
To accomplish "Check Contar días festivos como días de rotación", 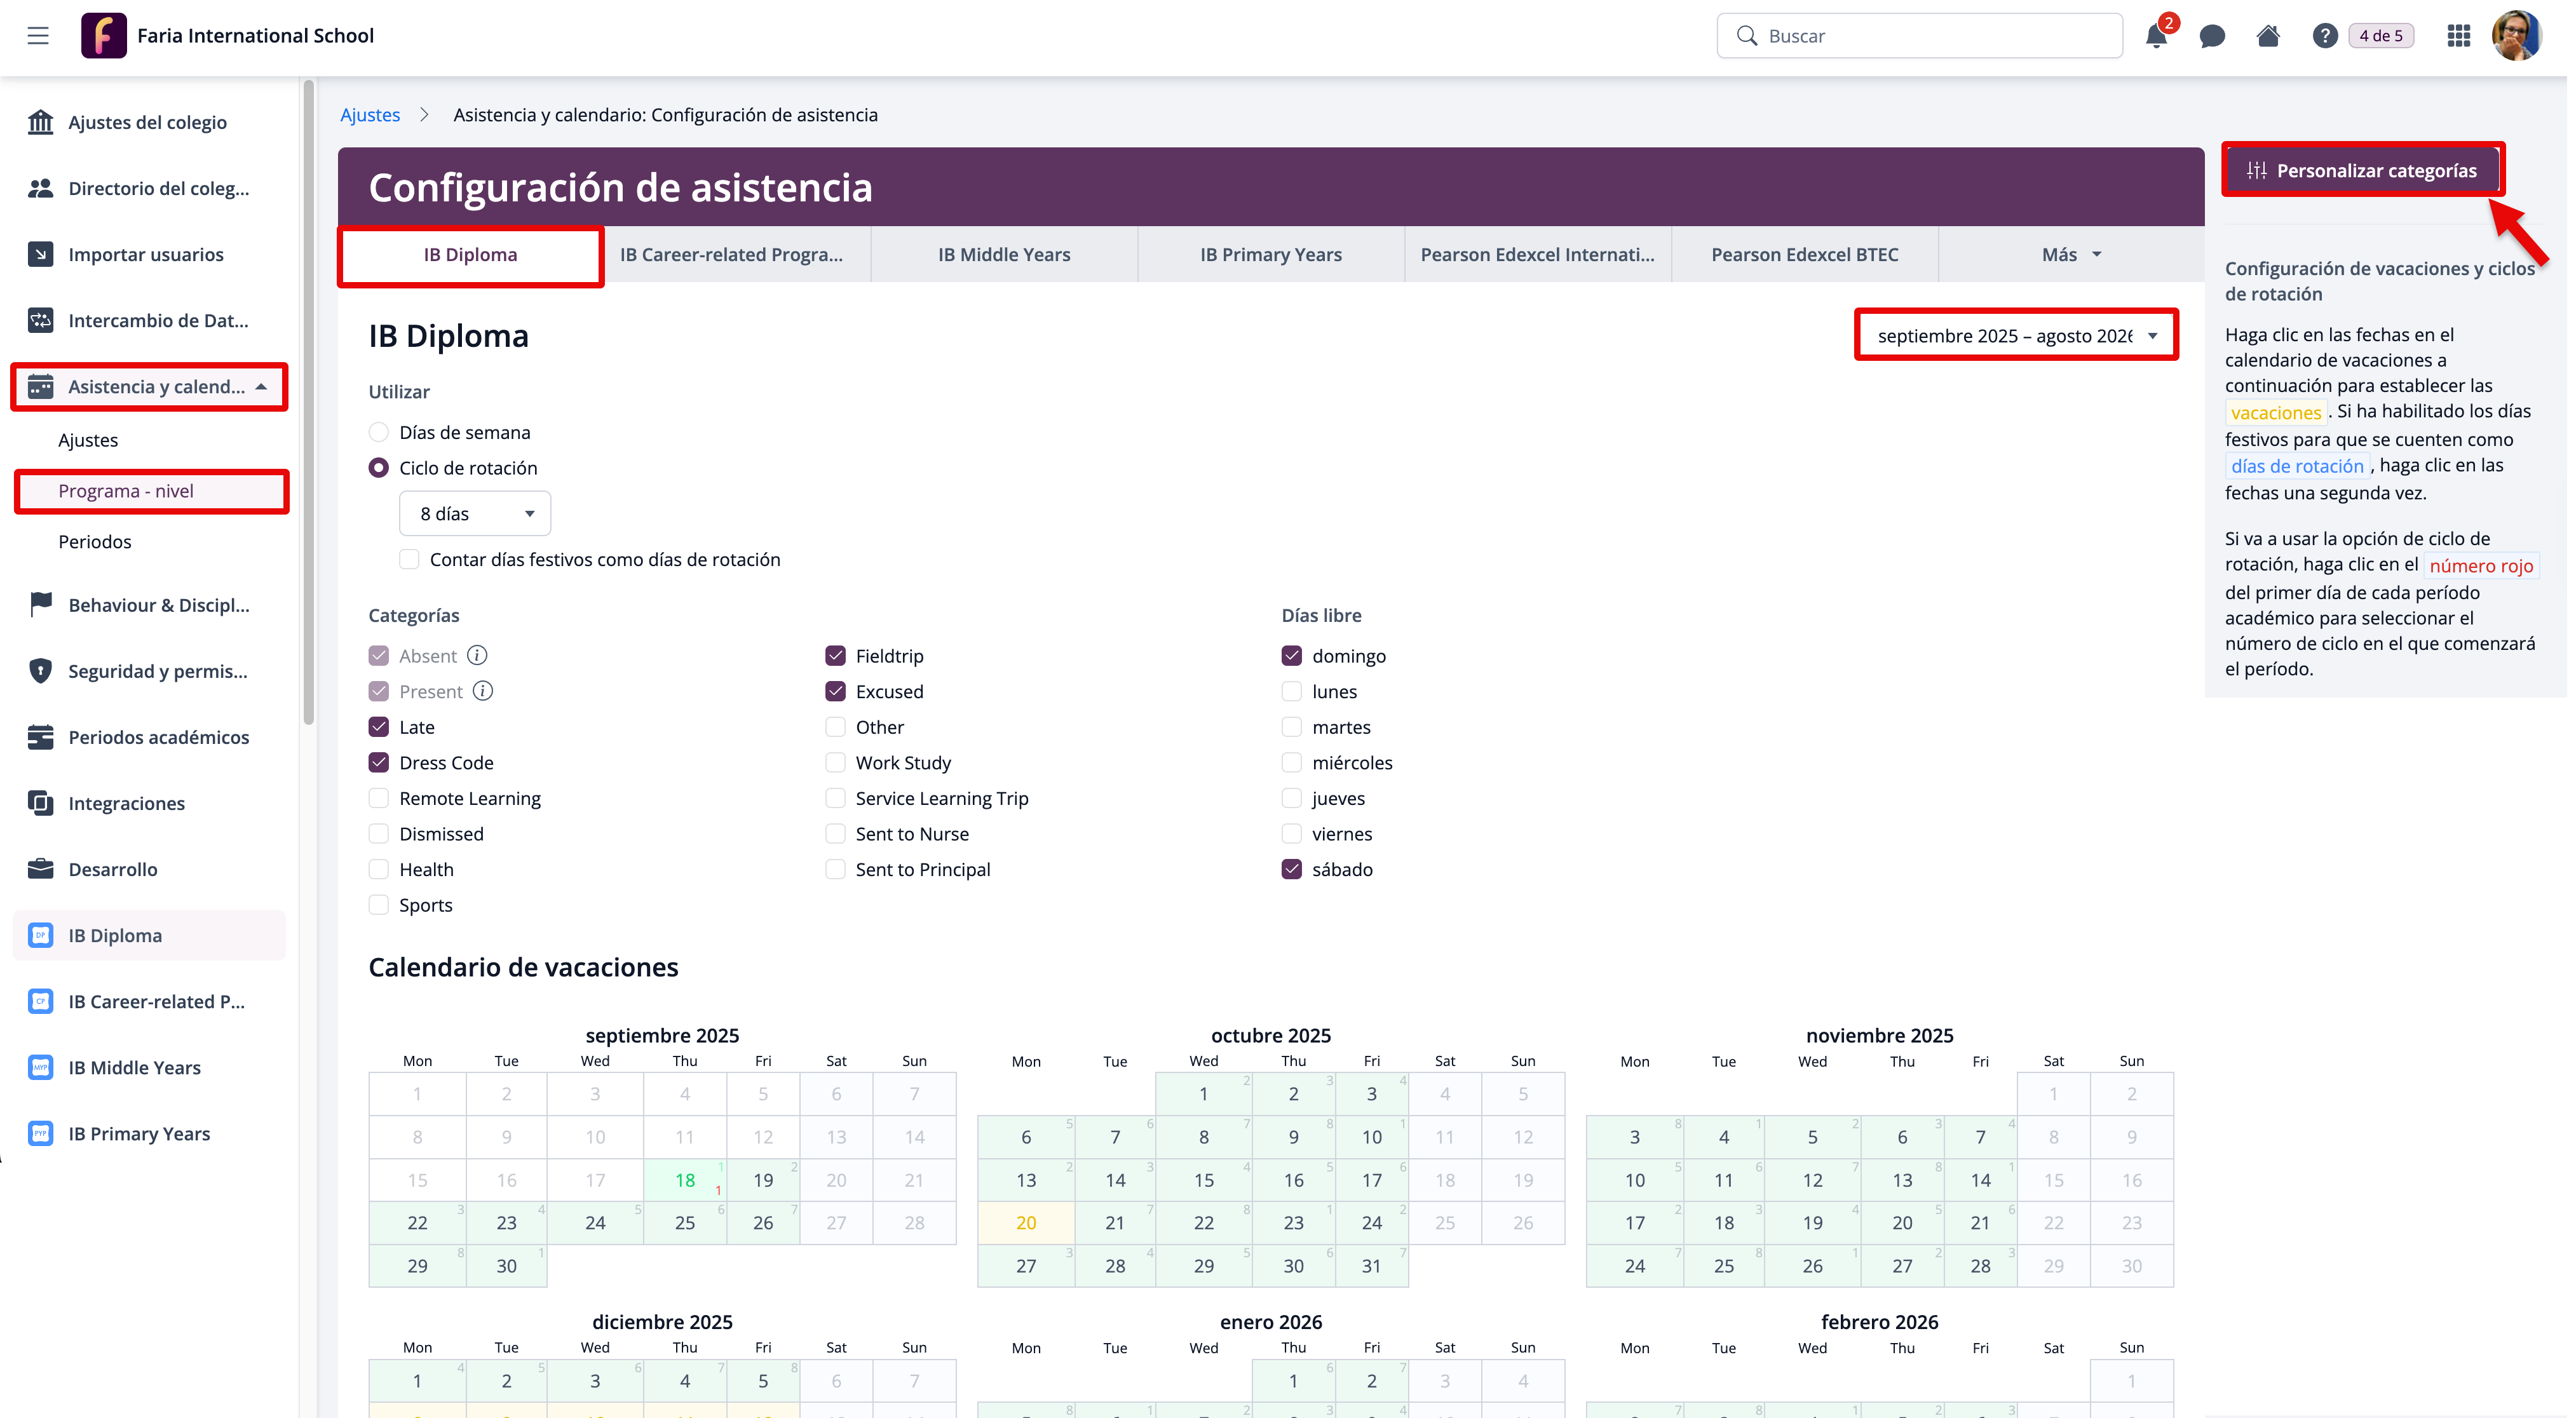I will (x=409, y=559).
